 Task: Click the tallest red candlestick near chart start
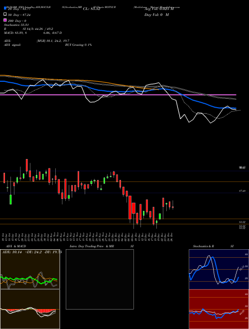[x=27, y=165]
